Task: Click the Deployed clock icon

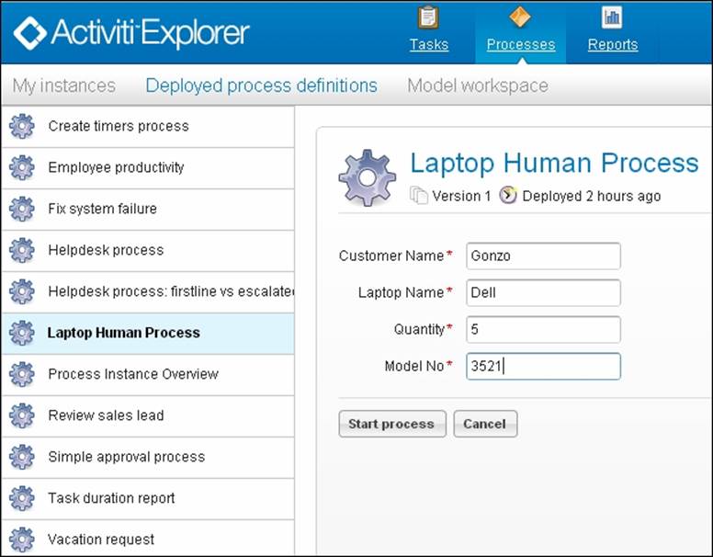Action: 508,195
